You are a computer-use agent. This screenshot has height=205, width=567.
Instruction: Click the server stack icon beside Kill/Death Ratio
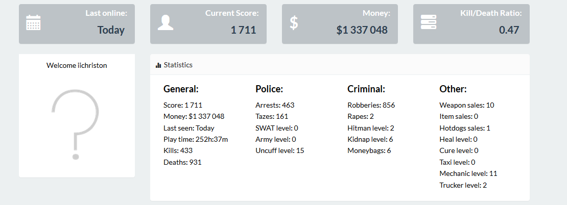429,22
